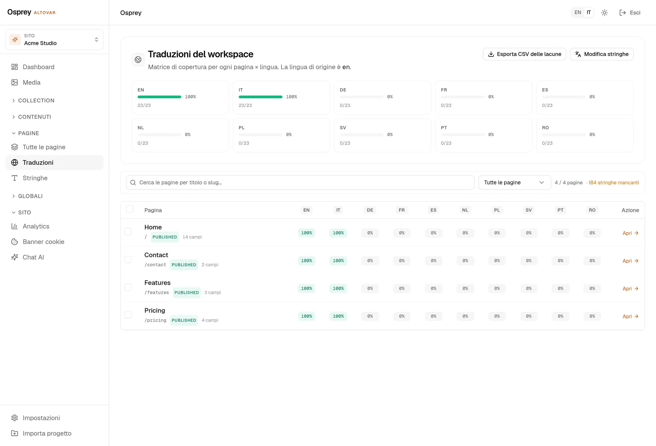This screenshot has height=446, width=656.
Task: Check the select-all checkbox in table header
Action: pos(130,209)
